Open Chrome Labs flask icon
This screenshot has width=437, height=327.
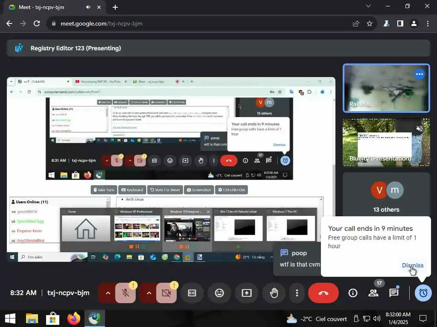tap(386, 24)
